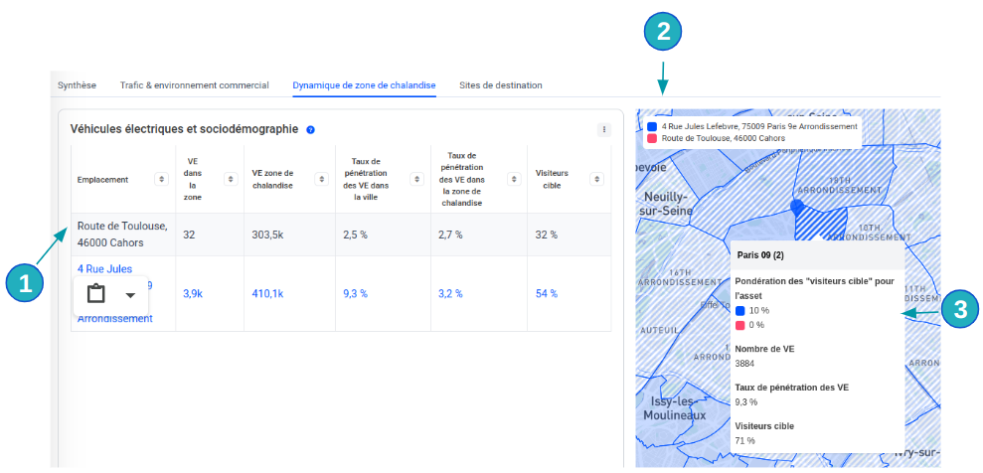Expand the paste options dropdown arrow

(x=130, y=295)
